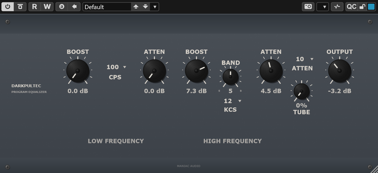Click the camera snapshot icon
The image size is (378, 173).
click(308, 7)
